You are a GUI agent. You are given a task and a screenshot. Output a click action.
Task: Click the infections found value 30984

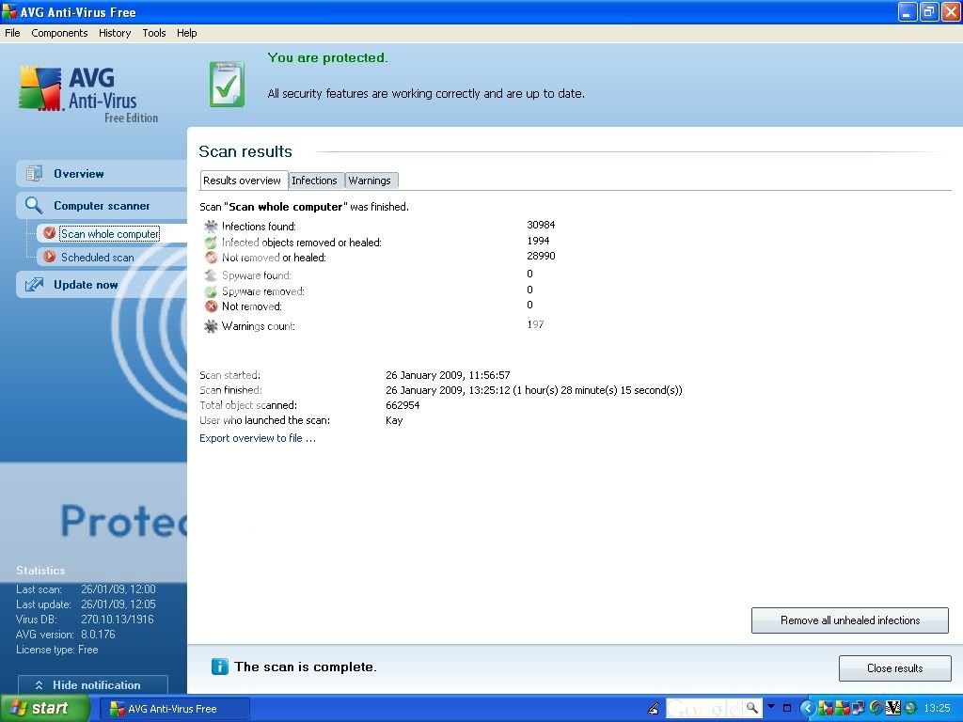pyautogui.click(x=541, y=225)
